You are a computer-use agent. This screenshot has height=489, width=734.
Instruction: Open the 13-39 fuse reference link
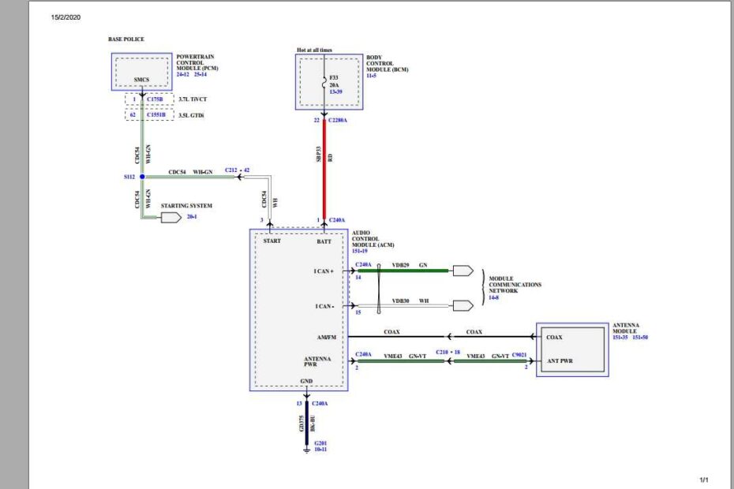[x=335, y=92]
